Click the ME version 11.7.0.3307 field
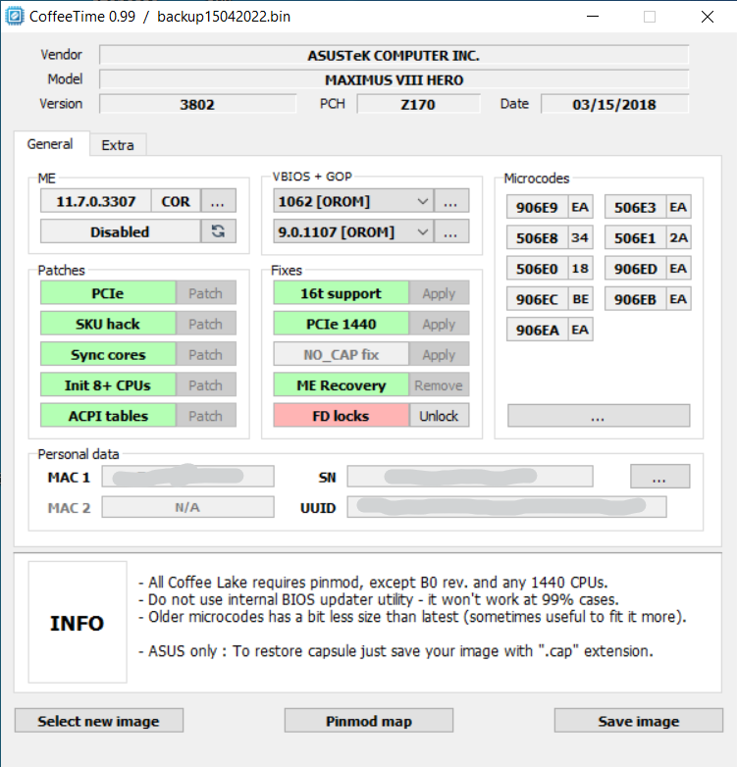Screen dimensions: 737x767 tap(96, 201)
